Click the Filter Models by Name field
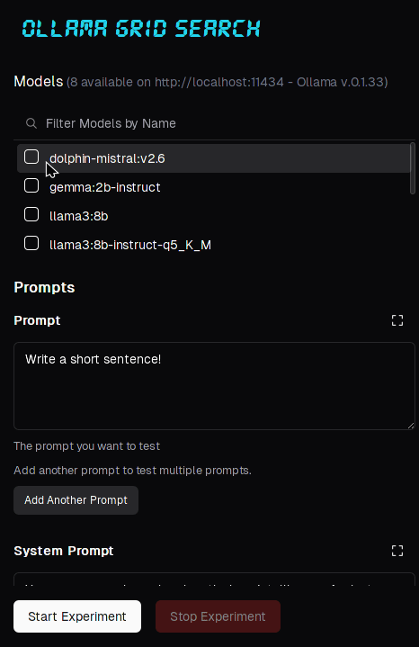419x647 pixels. 215,123
